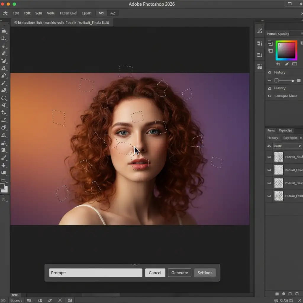
Task: Click the home icon left of the menu bar
Action: [5, 13]
